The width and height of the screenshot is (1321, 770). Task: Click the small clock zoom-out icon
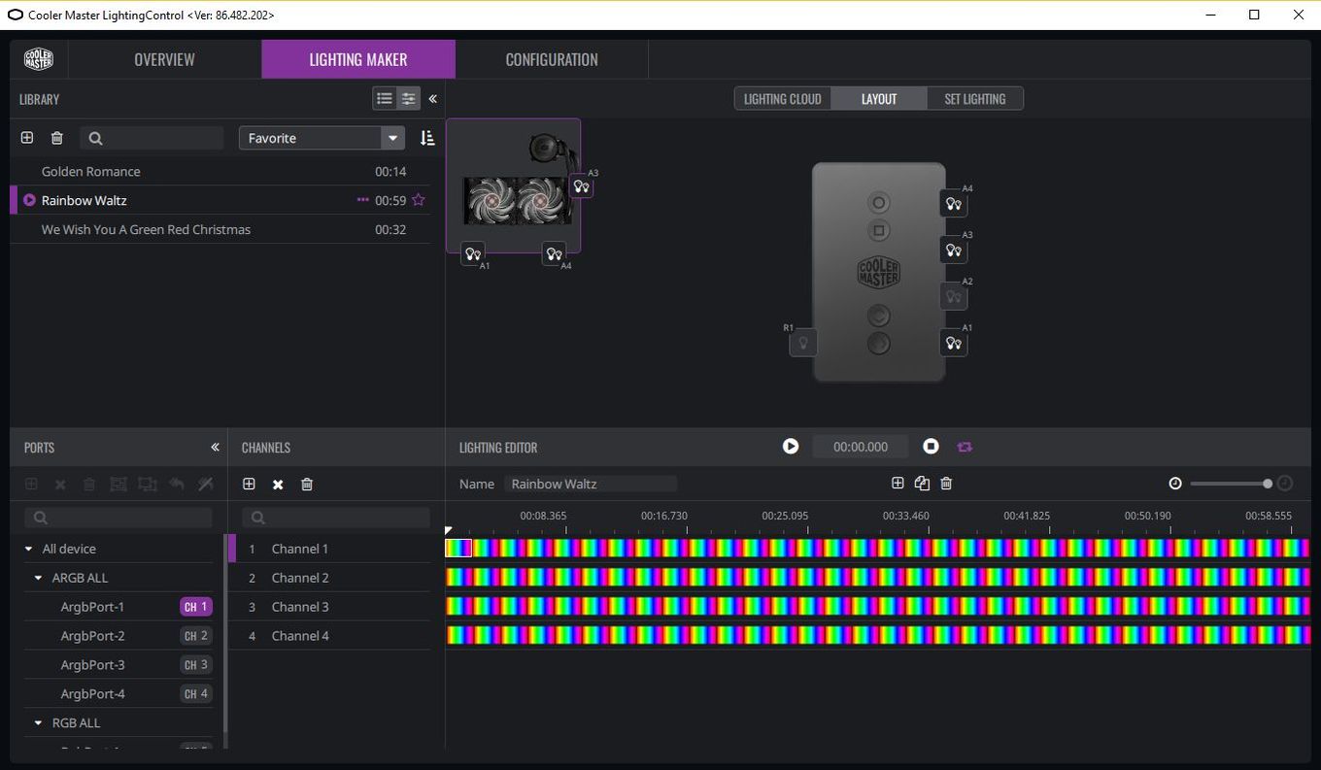1175,484
